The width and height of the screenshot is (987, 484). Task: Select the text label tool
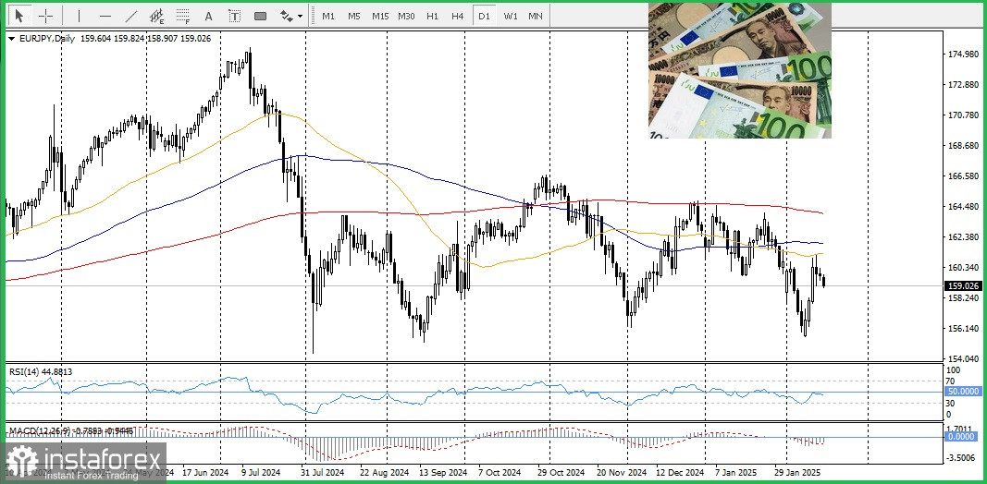click(x=234, y=16)
